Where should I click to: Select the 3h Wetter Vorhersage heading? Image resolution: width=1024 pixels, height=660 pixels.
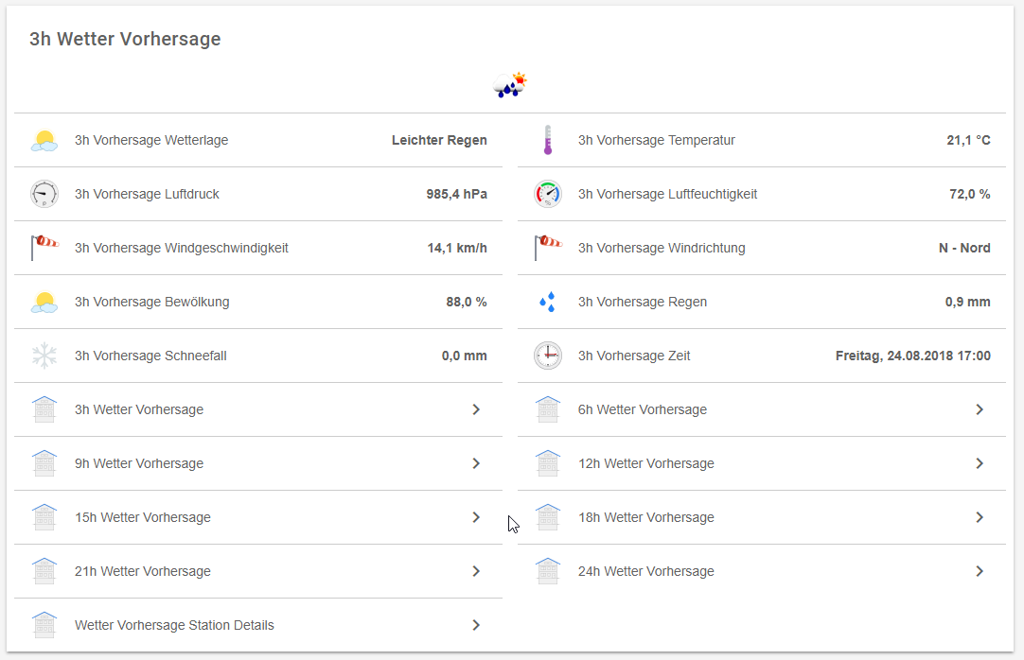coord(124,39)
